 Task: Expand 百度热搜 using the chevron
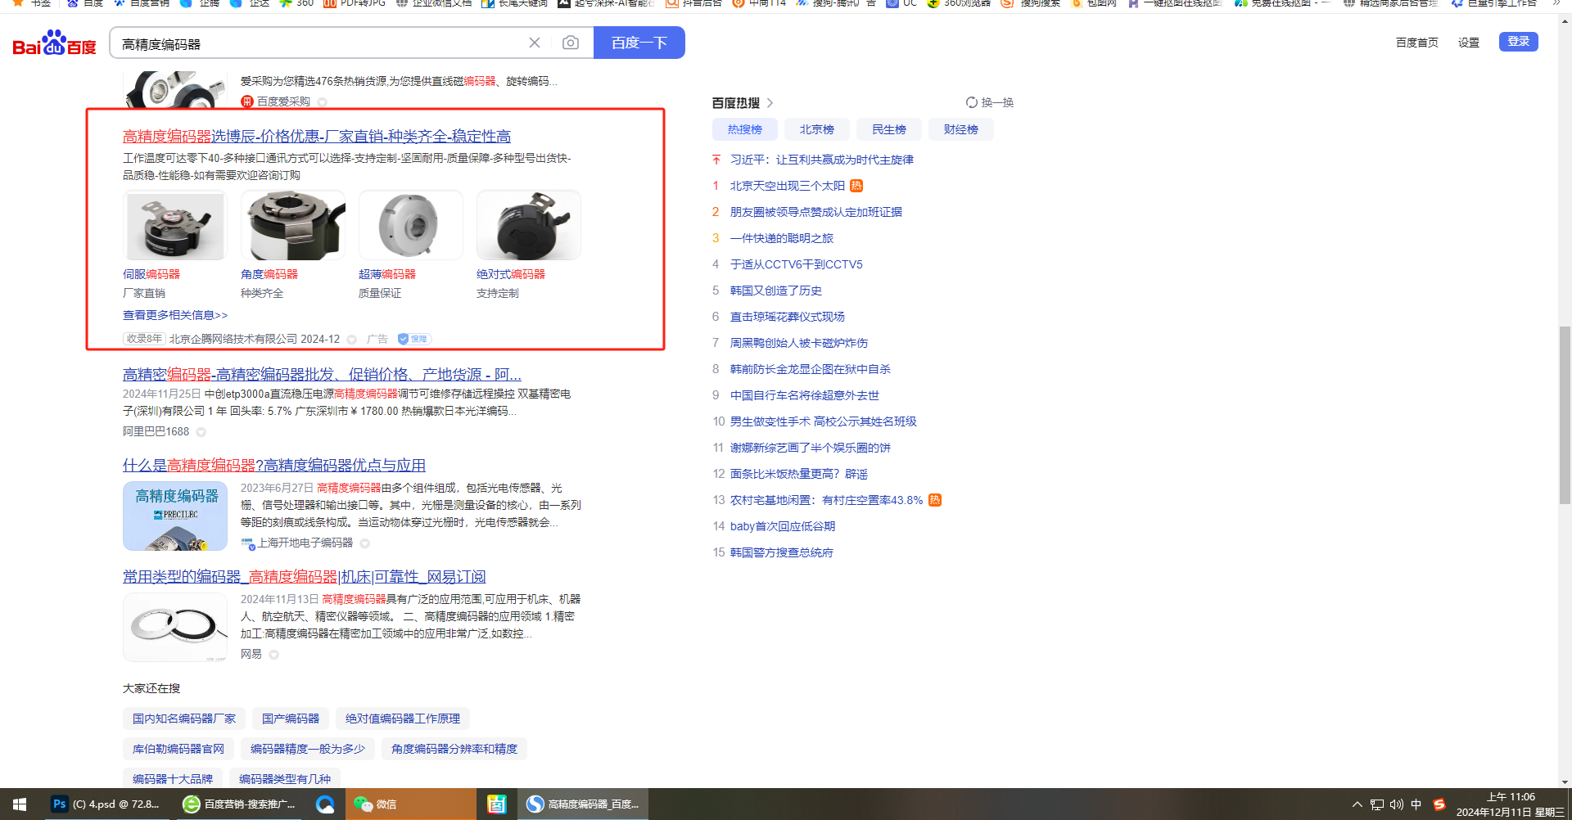[x=770, y=103]
